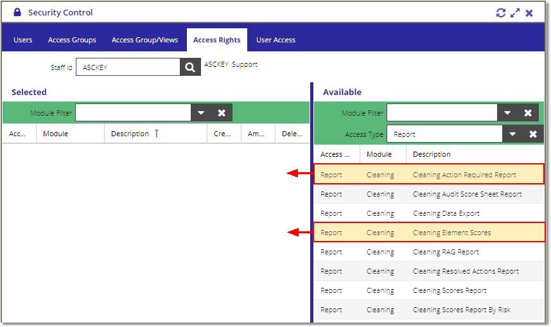
Task: Switch to the Access Groups tab
Action: [x=72, y=40]
